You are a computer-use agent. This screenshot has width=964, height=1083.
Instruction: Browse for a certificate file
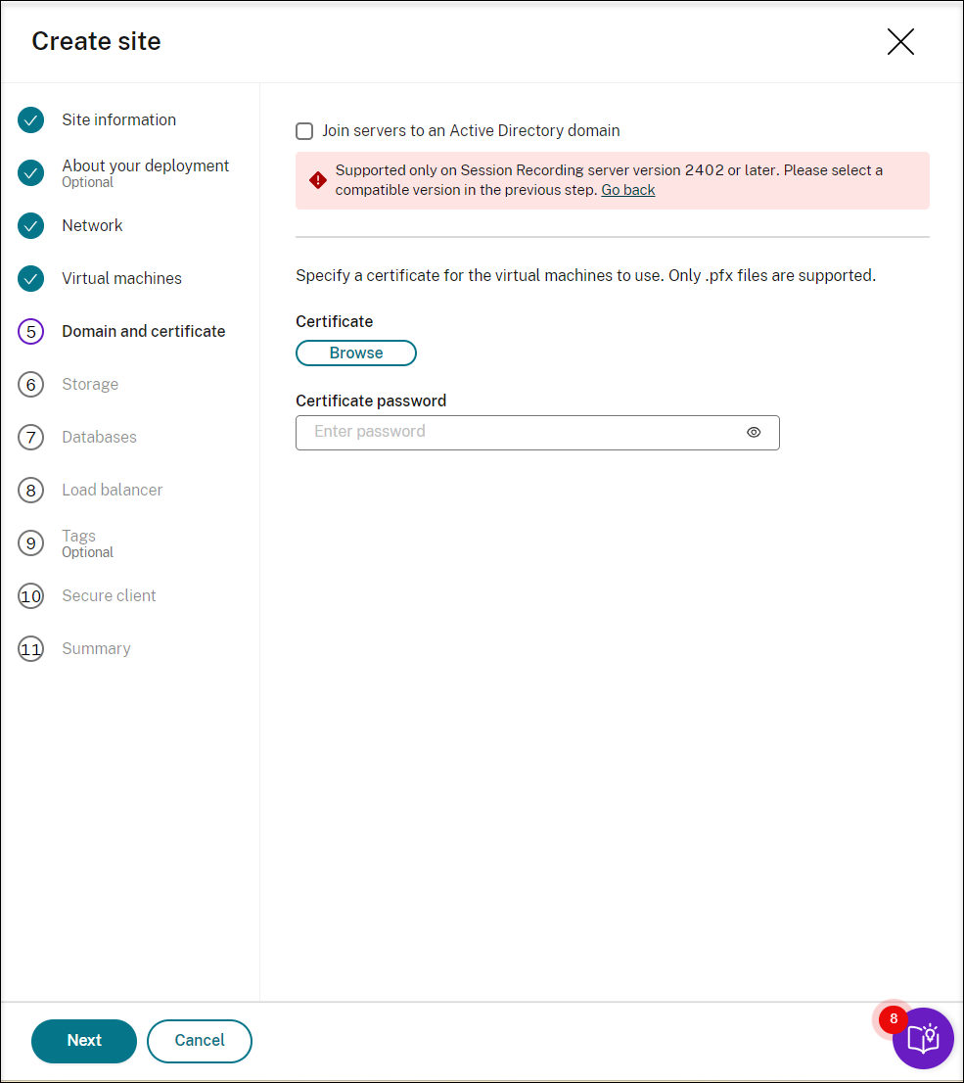(355, 353)
